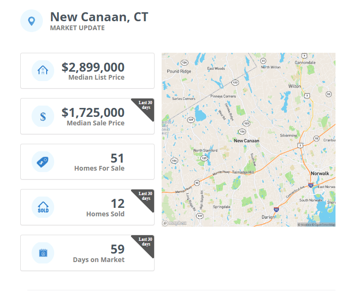Click the house icon for Median List Price
This screenshot has width=360, height=304.
point(43,71)
